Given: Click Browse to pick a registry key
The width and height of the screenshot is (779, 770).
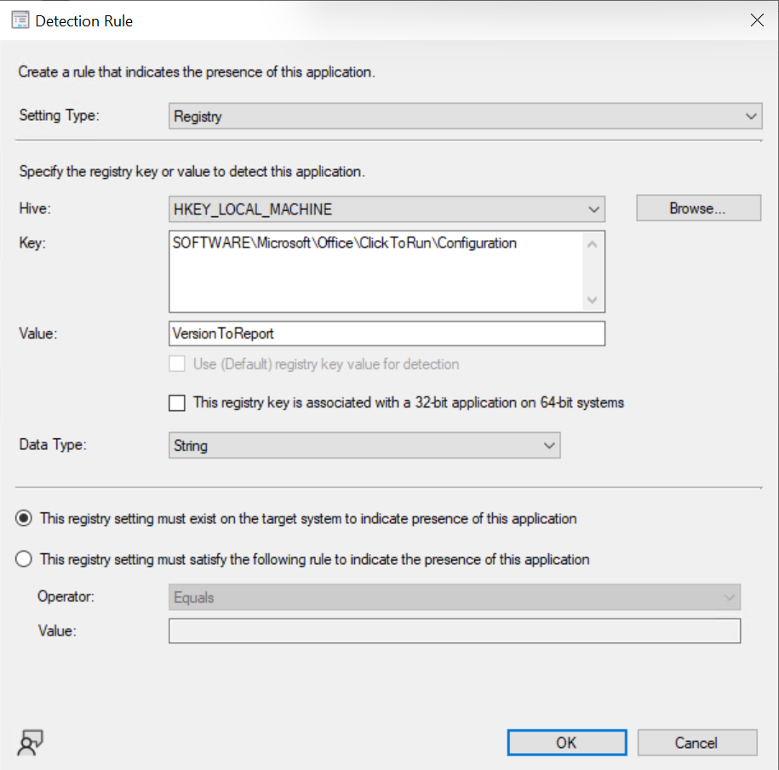Looking at the screenshot, I should [697, 208].
